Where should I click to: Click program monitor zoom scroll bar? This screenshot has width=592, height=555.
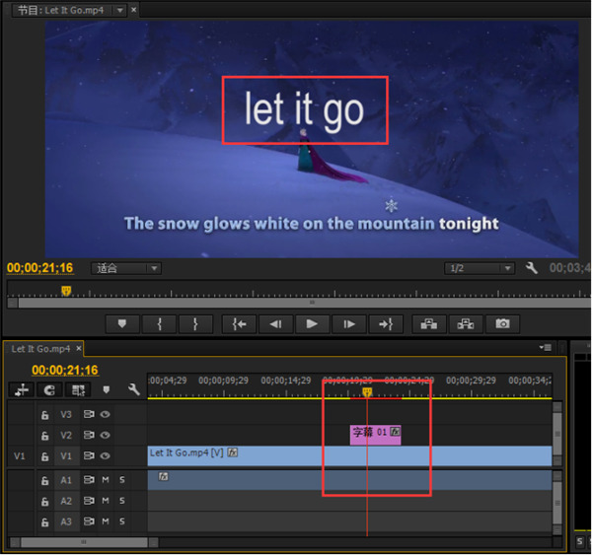pyautogui.click(x=304, y=303)
